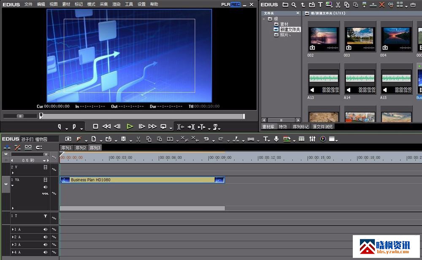Select the Business Plan HD1080 clip on timeline

tap(142, 180)
